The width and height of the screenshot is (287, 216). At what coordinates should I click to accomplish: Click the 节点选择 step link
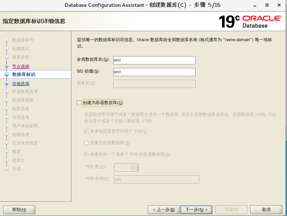click(21, 67)
